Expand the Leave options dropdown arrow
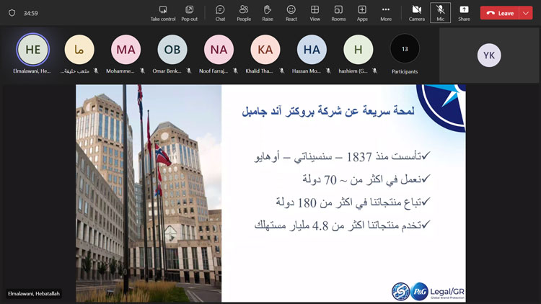Viewport: 541px width, 304px height. click(527, 13)
